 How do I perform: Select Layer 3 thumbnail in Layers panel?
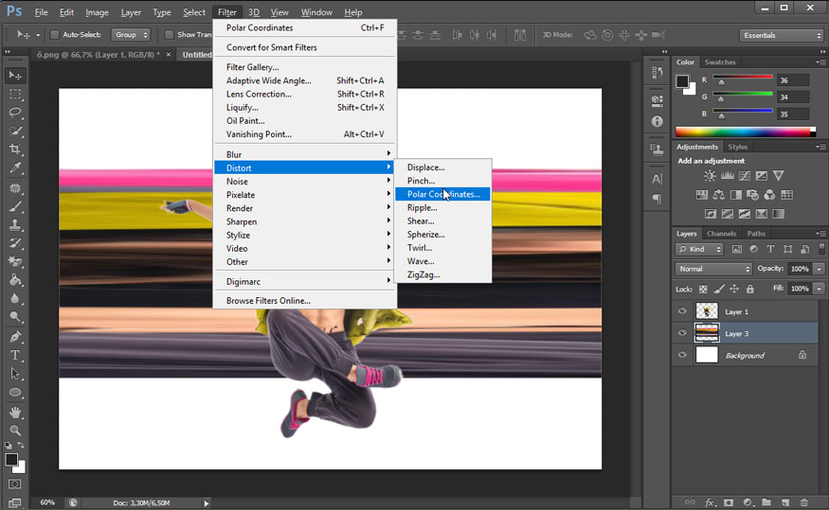(707, 333)
